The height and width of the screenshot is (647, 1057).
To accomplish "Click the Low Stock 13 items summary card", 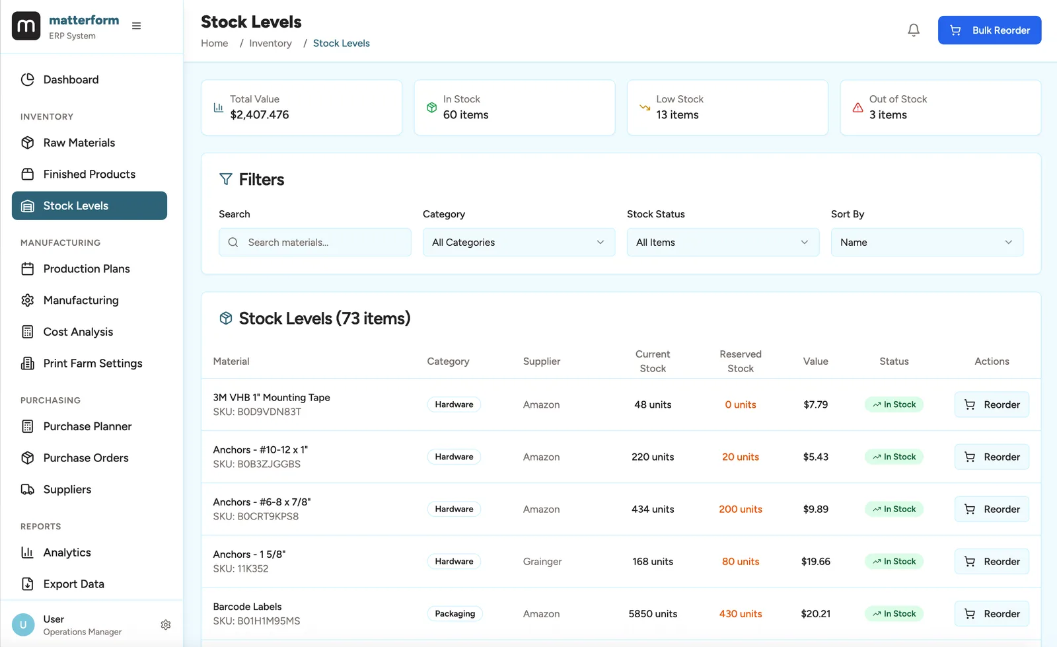I will [x=727, y=107].
